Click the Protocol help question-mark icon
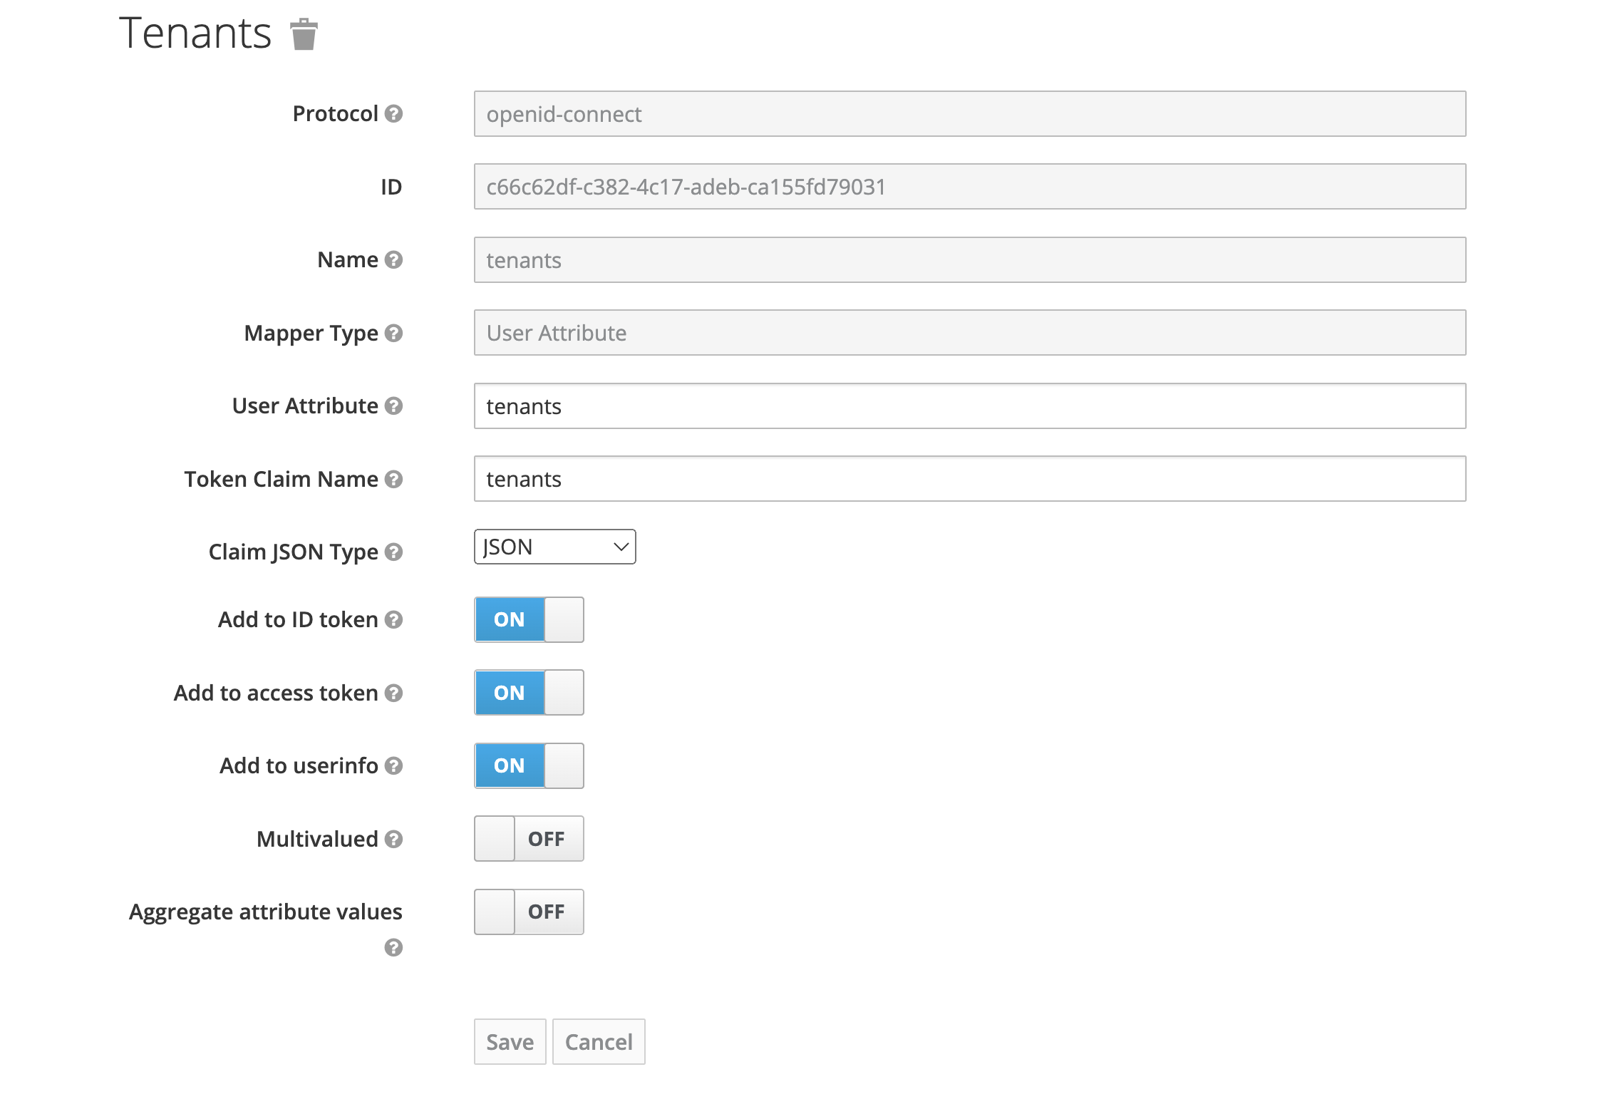The image size is (1622, 1109). (x=393, y=114)
